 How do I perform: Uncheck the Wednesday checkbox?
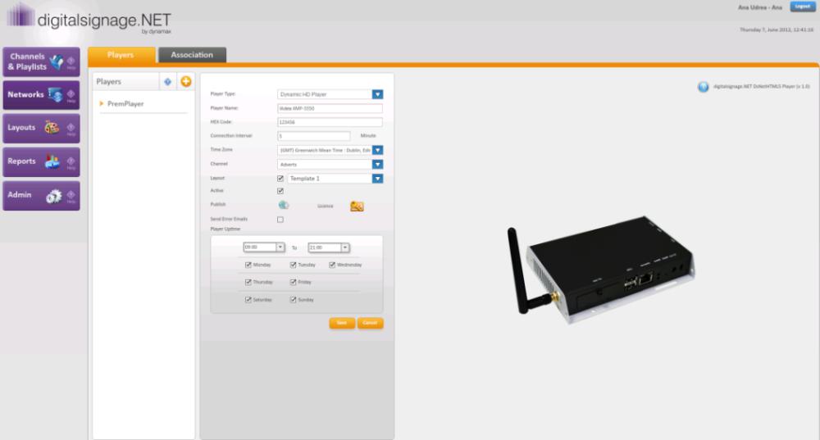(x=332, y=265)
